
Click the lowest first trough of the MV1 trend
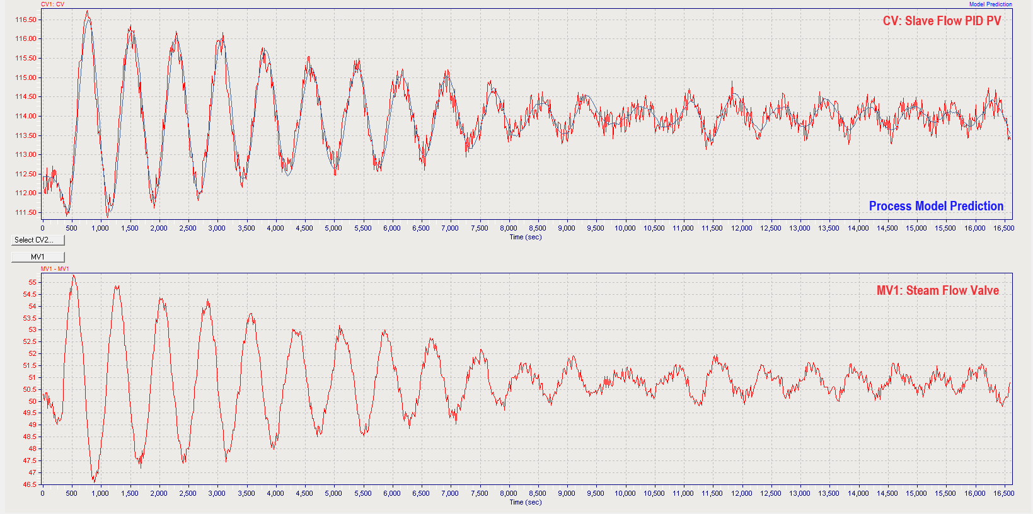click(95, 481)
